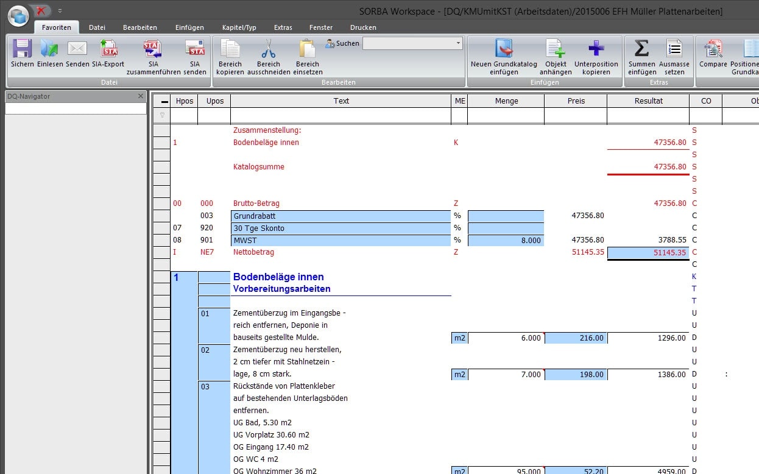Click the red X quick-access icon
The width and height of the screenshot is (759, 474).
point(41,10)
